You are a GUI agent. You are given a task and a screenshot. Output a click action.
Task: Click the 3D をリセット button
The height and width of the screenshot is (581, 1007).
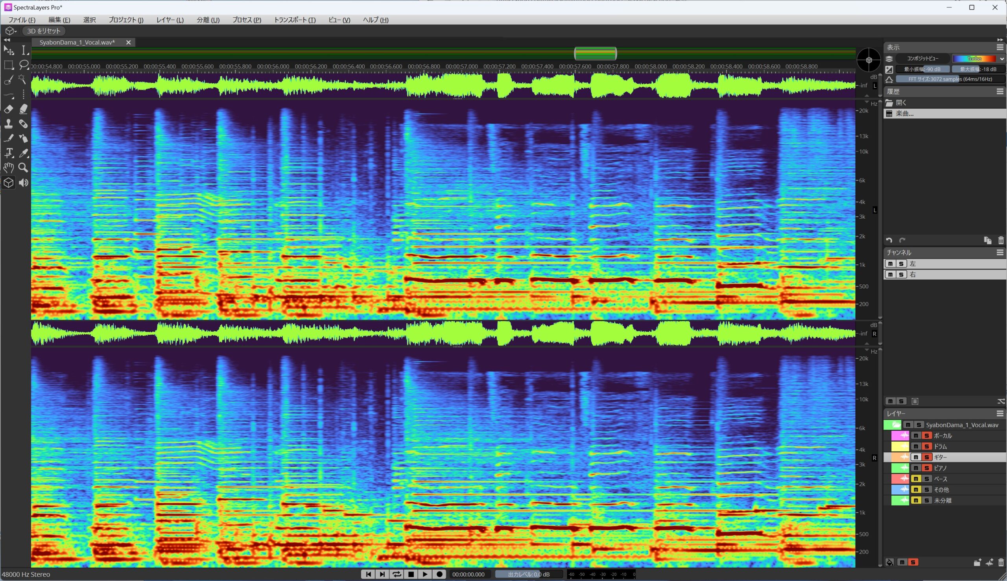coord(44,31)
